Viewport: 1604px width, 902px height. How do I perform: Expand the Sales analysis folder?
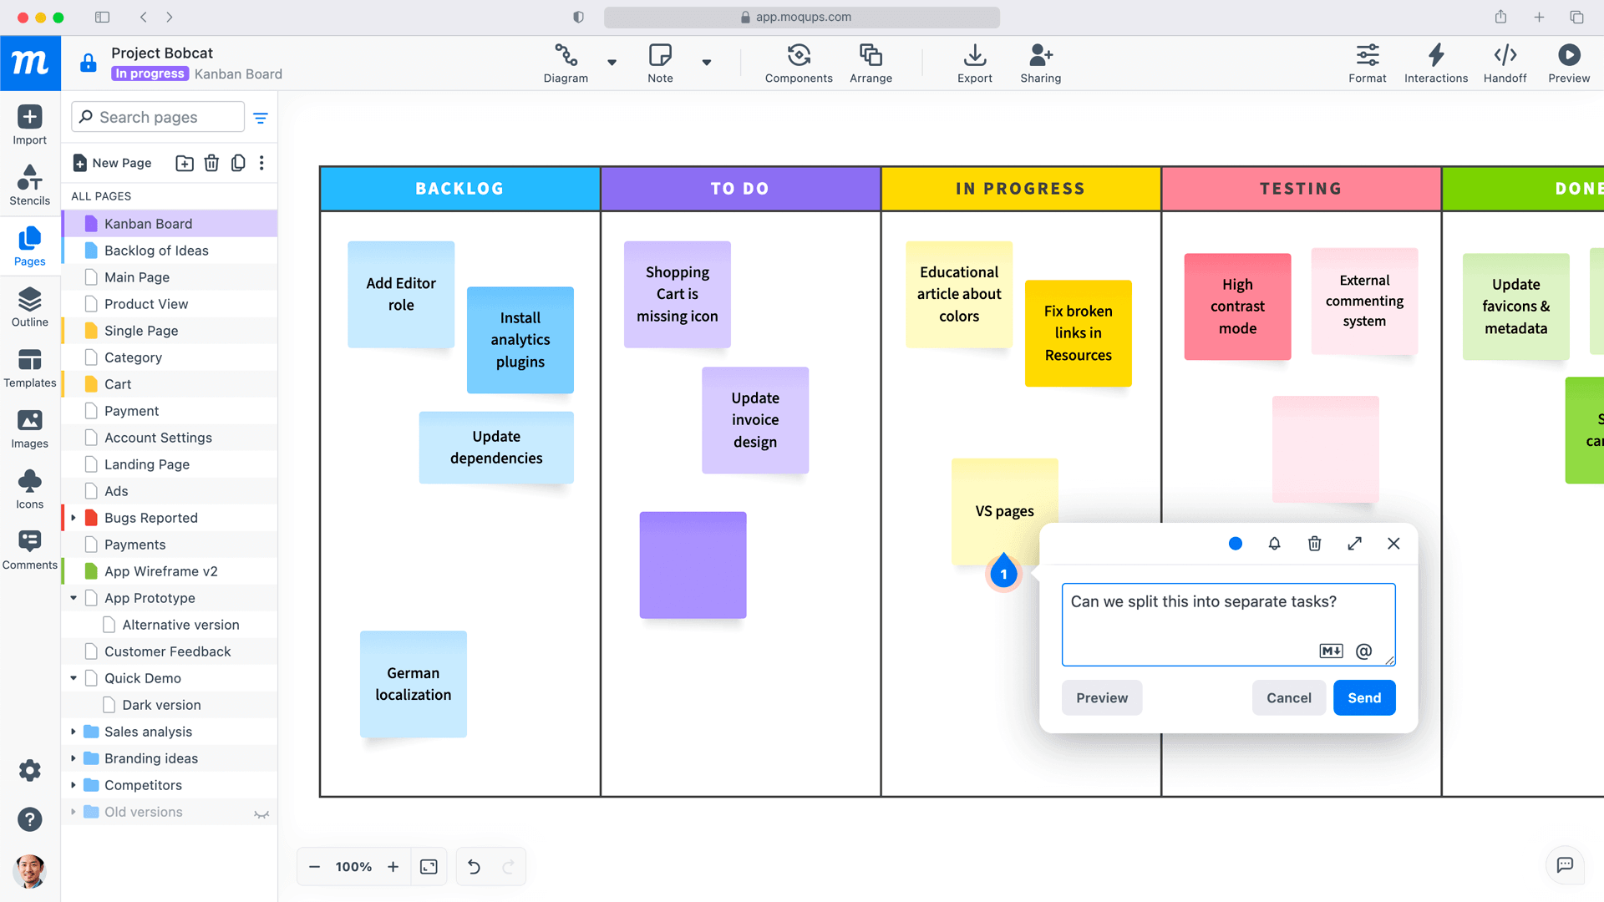tap(74, 732)
